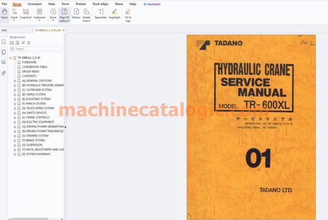Expand (A) GENERAL CAUTIONS bookmark
Screen dimensions: 328x220
pos(15,81)
